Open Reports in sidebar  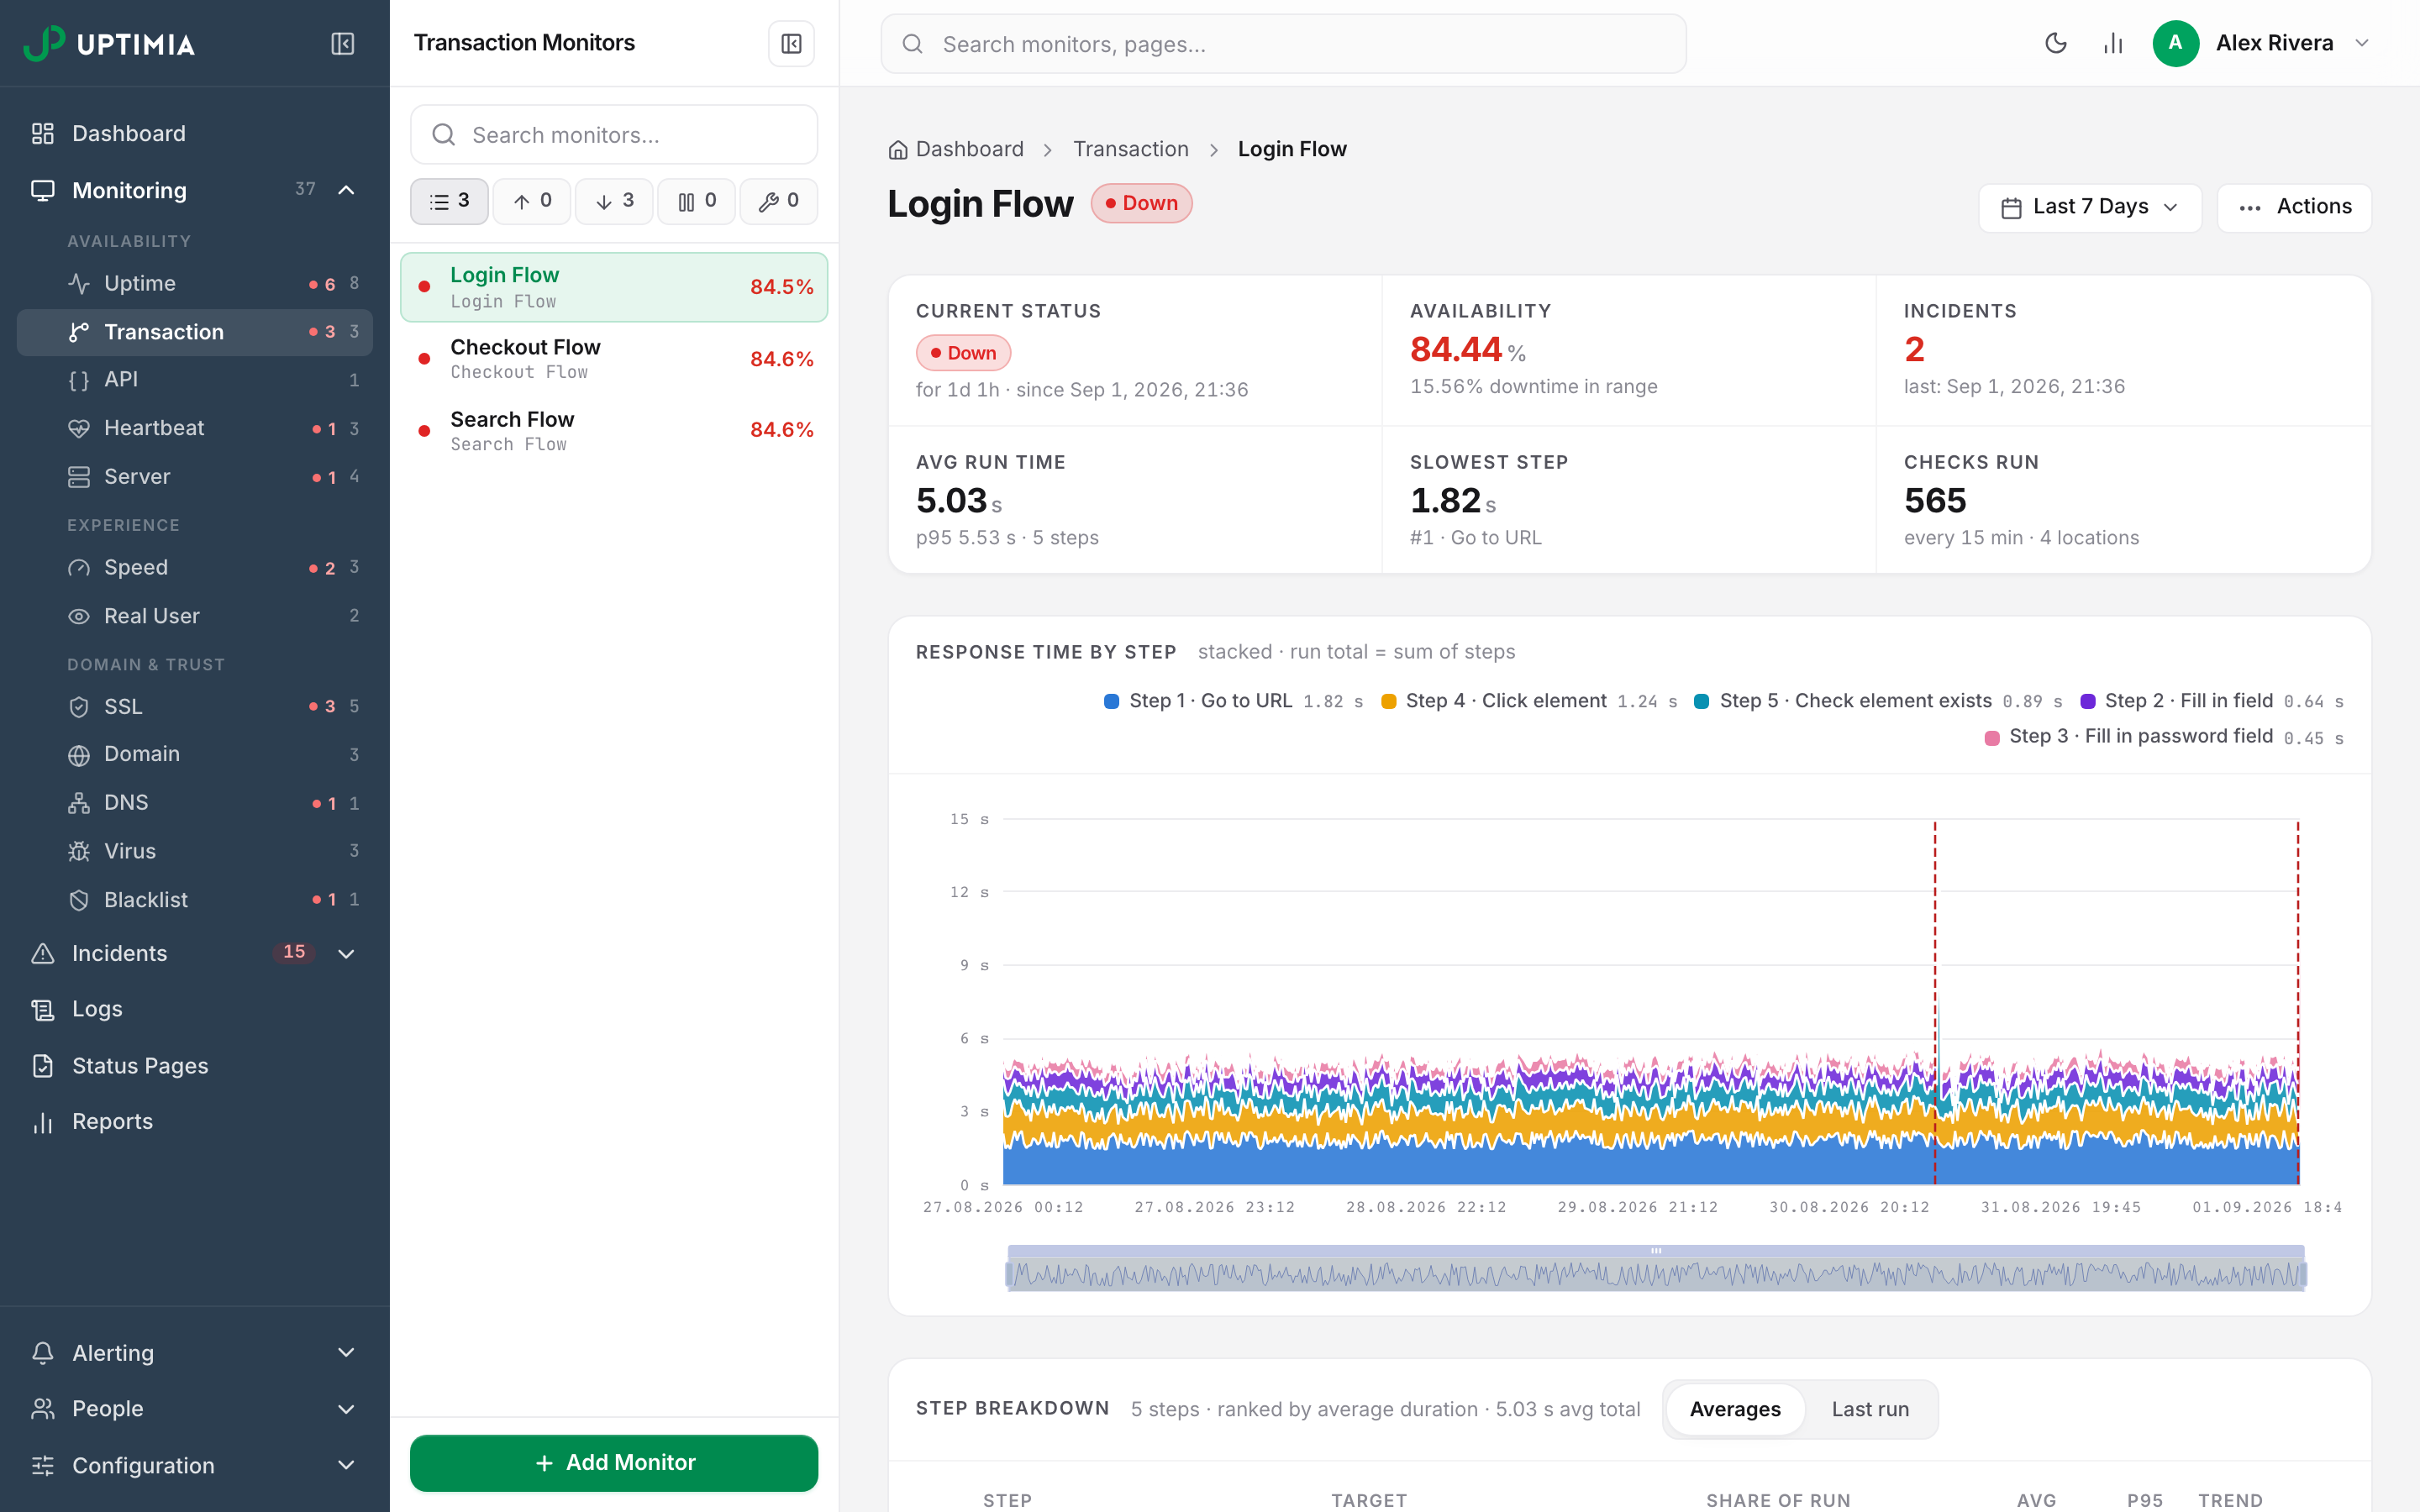[x=195, y=1121]
